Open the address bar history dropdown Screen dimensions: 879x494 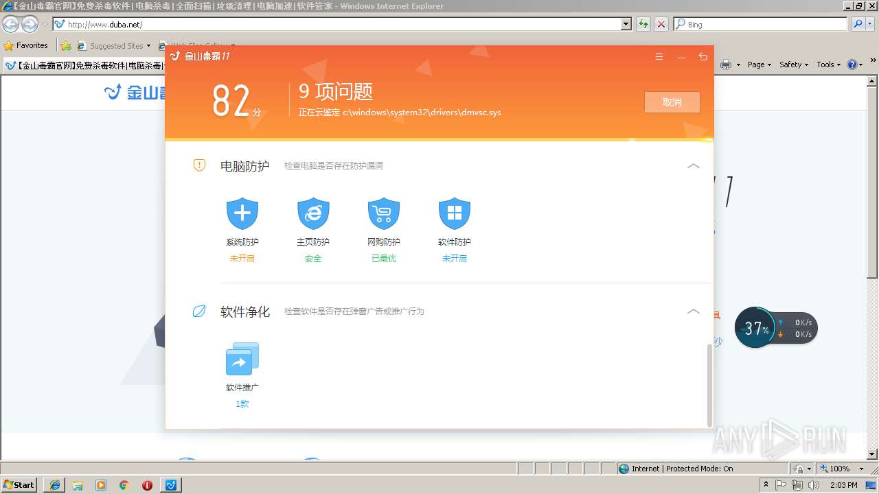pos(626,24)
